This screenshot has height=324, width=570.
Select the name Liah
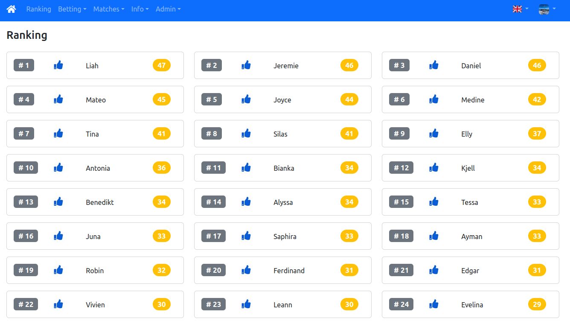(x=92, y=66)
